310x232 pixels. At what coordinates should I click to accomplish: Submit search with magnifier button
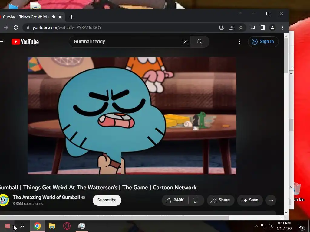[200, 42]
